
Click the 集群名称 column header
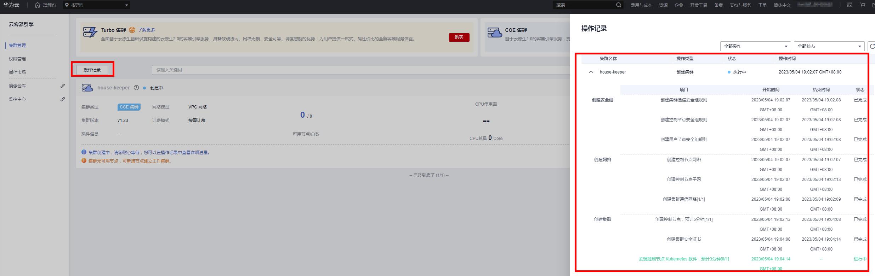click(x=608, y=59)
